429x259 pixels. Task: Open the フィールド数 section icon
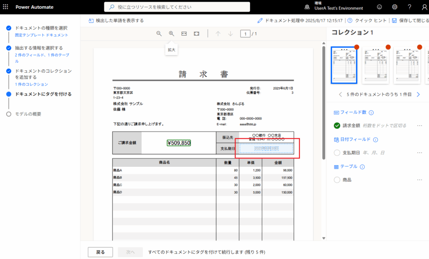[336, 112]
